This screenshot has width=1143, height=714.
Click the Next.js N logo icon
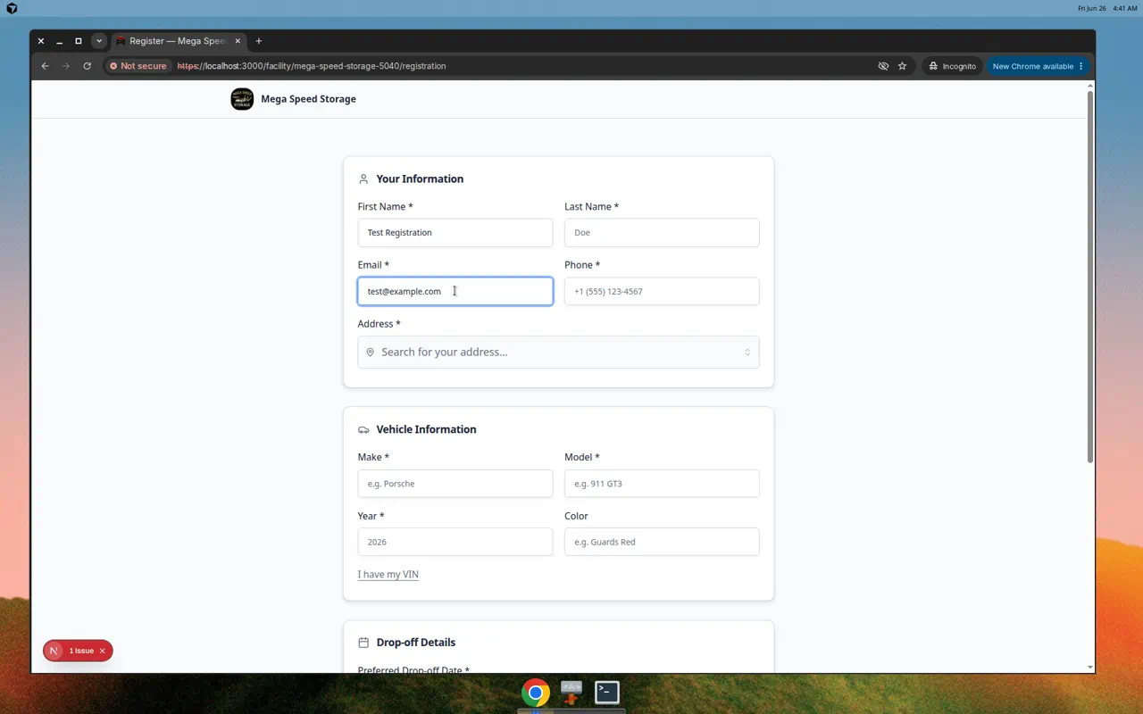pyautogui.click(x=54, y=651)
